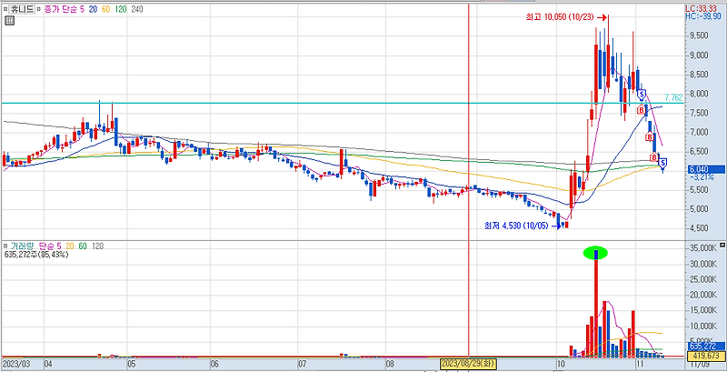
Task: Select the 120 moving average legend
Action: tap(121, 9)
